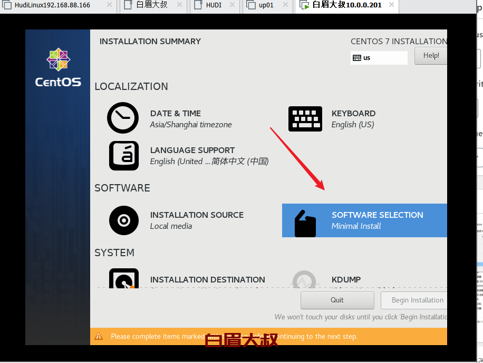This screenshot has width=483, height=363.
Task: Open SOFTWARE SELECTION Minimal Install
Action: point(364,220)
